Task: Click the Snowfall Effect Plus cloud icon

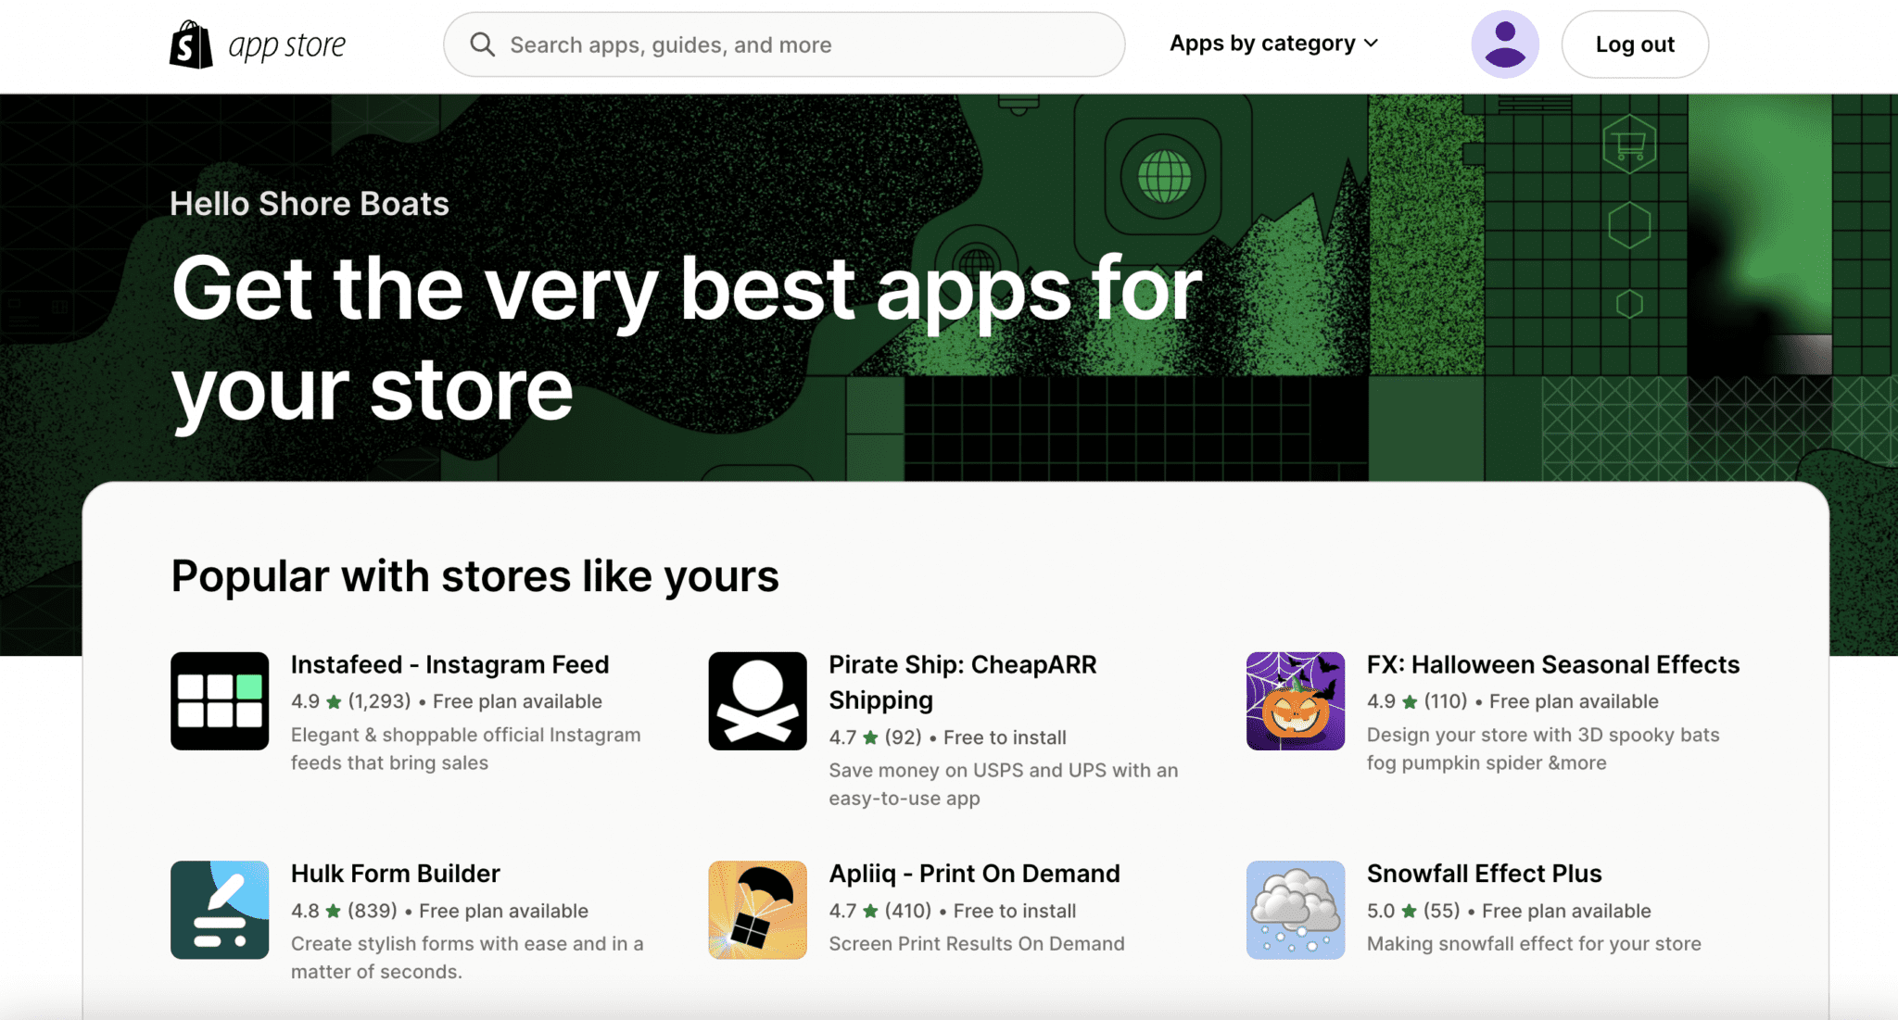Action: pos(1295,910)
